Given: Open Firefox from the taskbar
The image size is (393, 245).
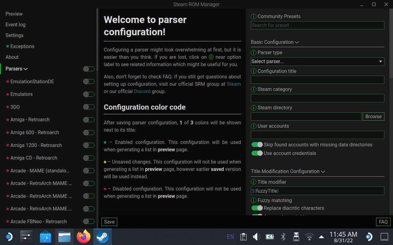Looking at the screenshot, I should (84, 236).
